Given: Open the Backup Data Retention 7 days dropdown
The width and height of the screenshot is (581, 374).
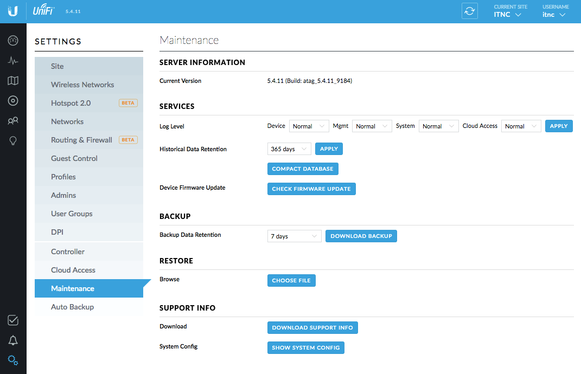Looking at the screenshot, I should pyautogui.click(x=295, y=236).
